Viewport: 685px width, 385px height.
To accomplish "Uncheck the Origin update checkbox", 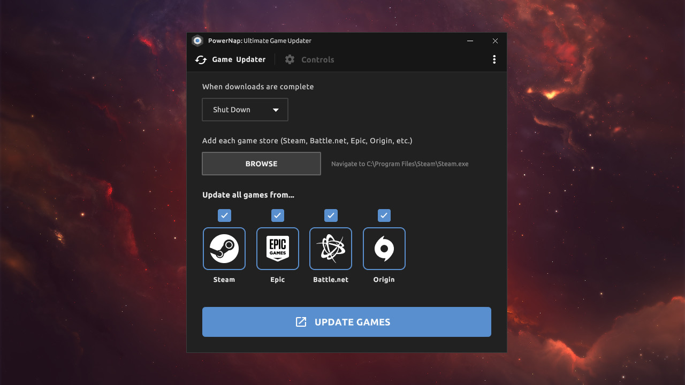I will [x=384, y=215].
